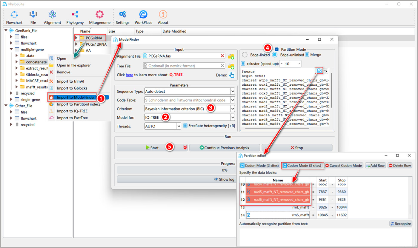The image size is (418, 248).
Task: Open the WorkPlace toolbar icon
Action: click(x=143, y=17)
